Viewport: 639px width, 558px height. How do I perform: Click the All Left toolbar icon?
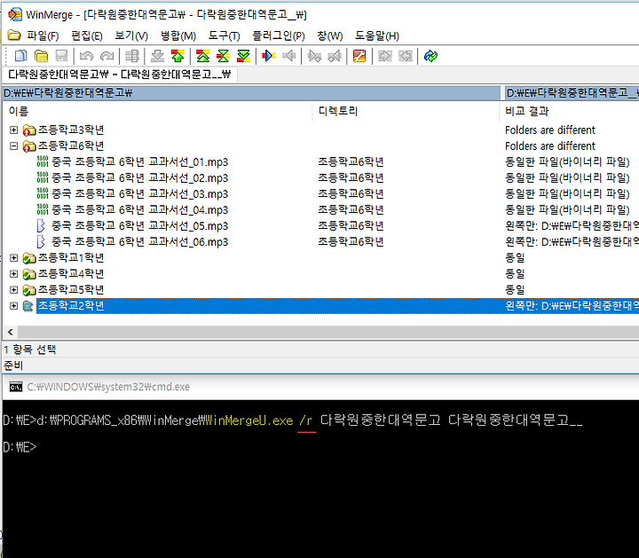pyautogui.click(x=405, y=56)
